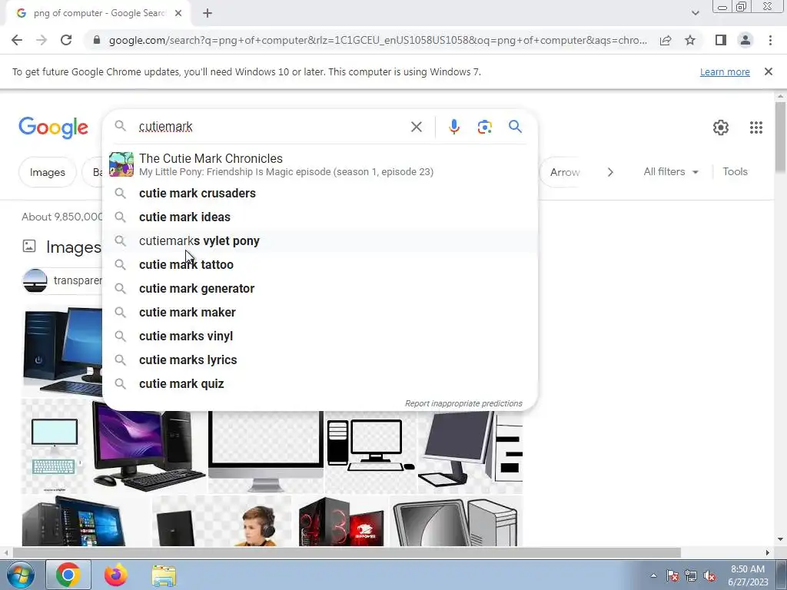Viewport: 787px width, 590px height.
Task: Launch Firefox from the taskbar
Action: click(x=116, y=575)
